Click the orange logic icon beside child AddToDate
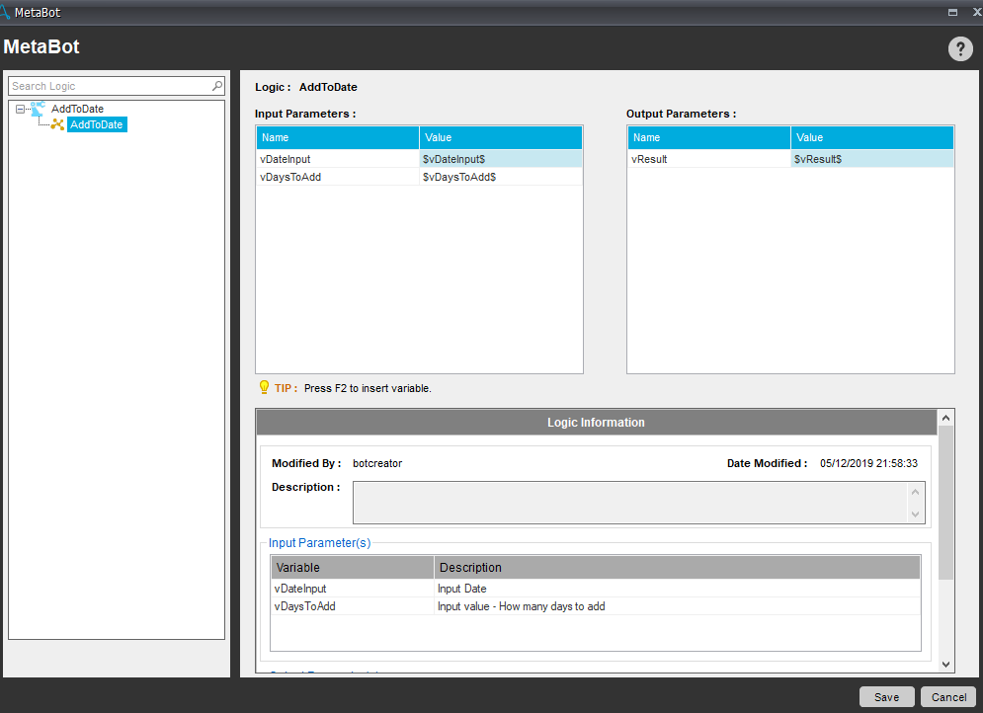The height and width of the screenshot is (713, 983). 58,124
